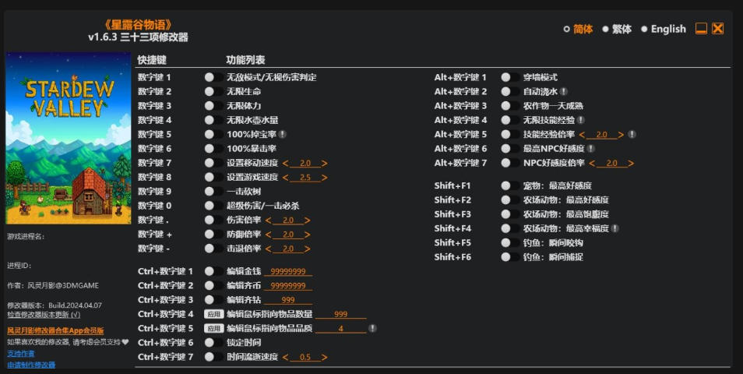This screenshot has width=743, height=374.
Task: Select 简体 language option
Action: (578, 29)
